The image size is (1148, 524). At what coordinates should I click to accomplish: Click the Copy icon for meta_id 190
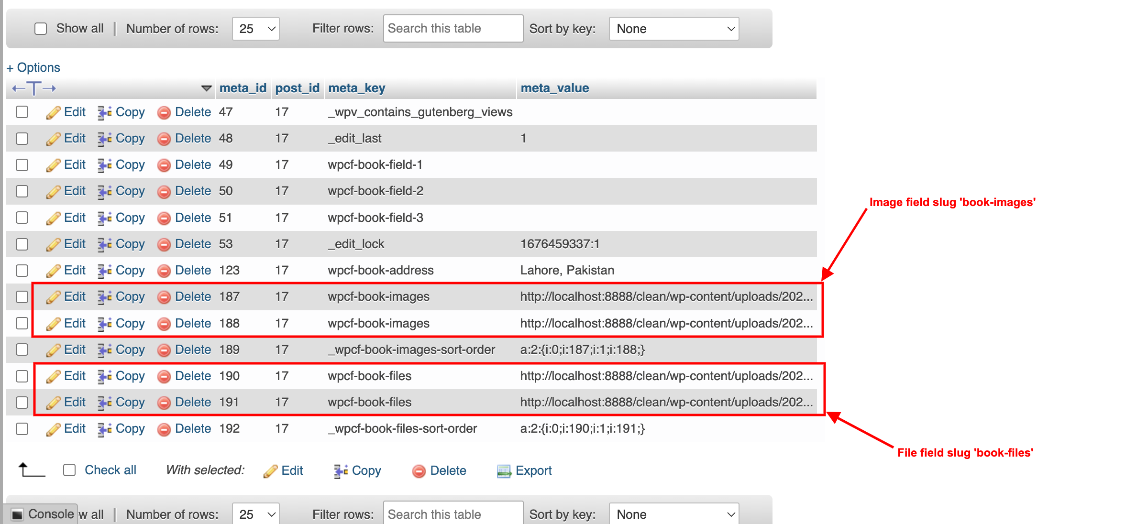[105, 377]
